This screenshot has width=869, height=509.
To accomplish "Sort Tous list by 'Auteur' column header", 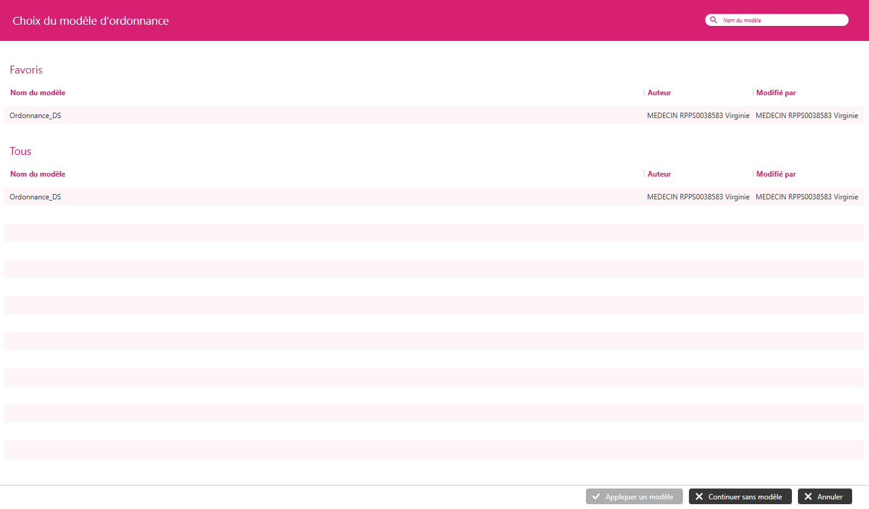I will pos(659,174).
